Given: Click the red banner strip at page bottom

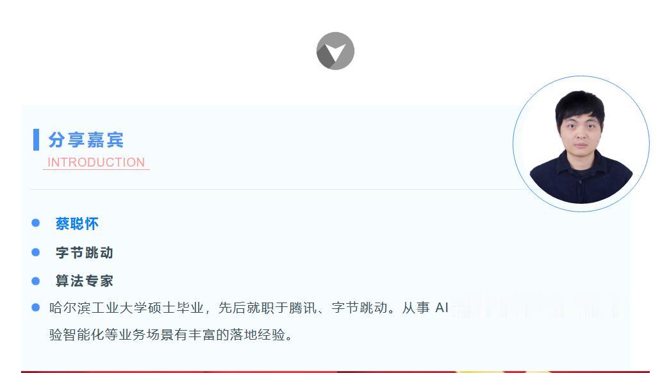Looking at the screenshot, I should (335, 372).
